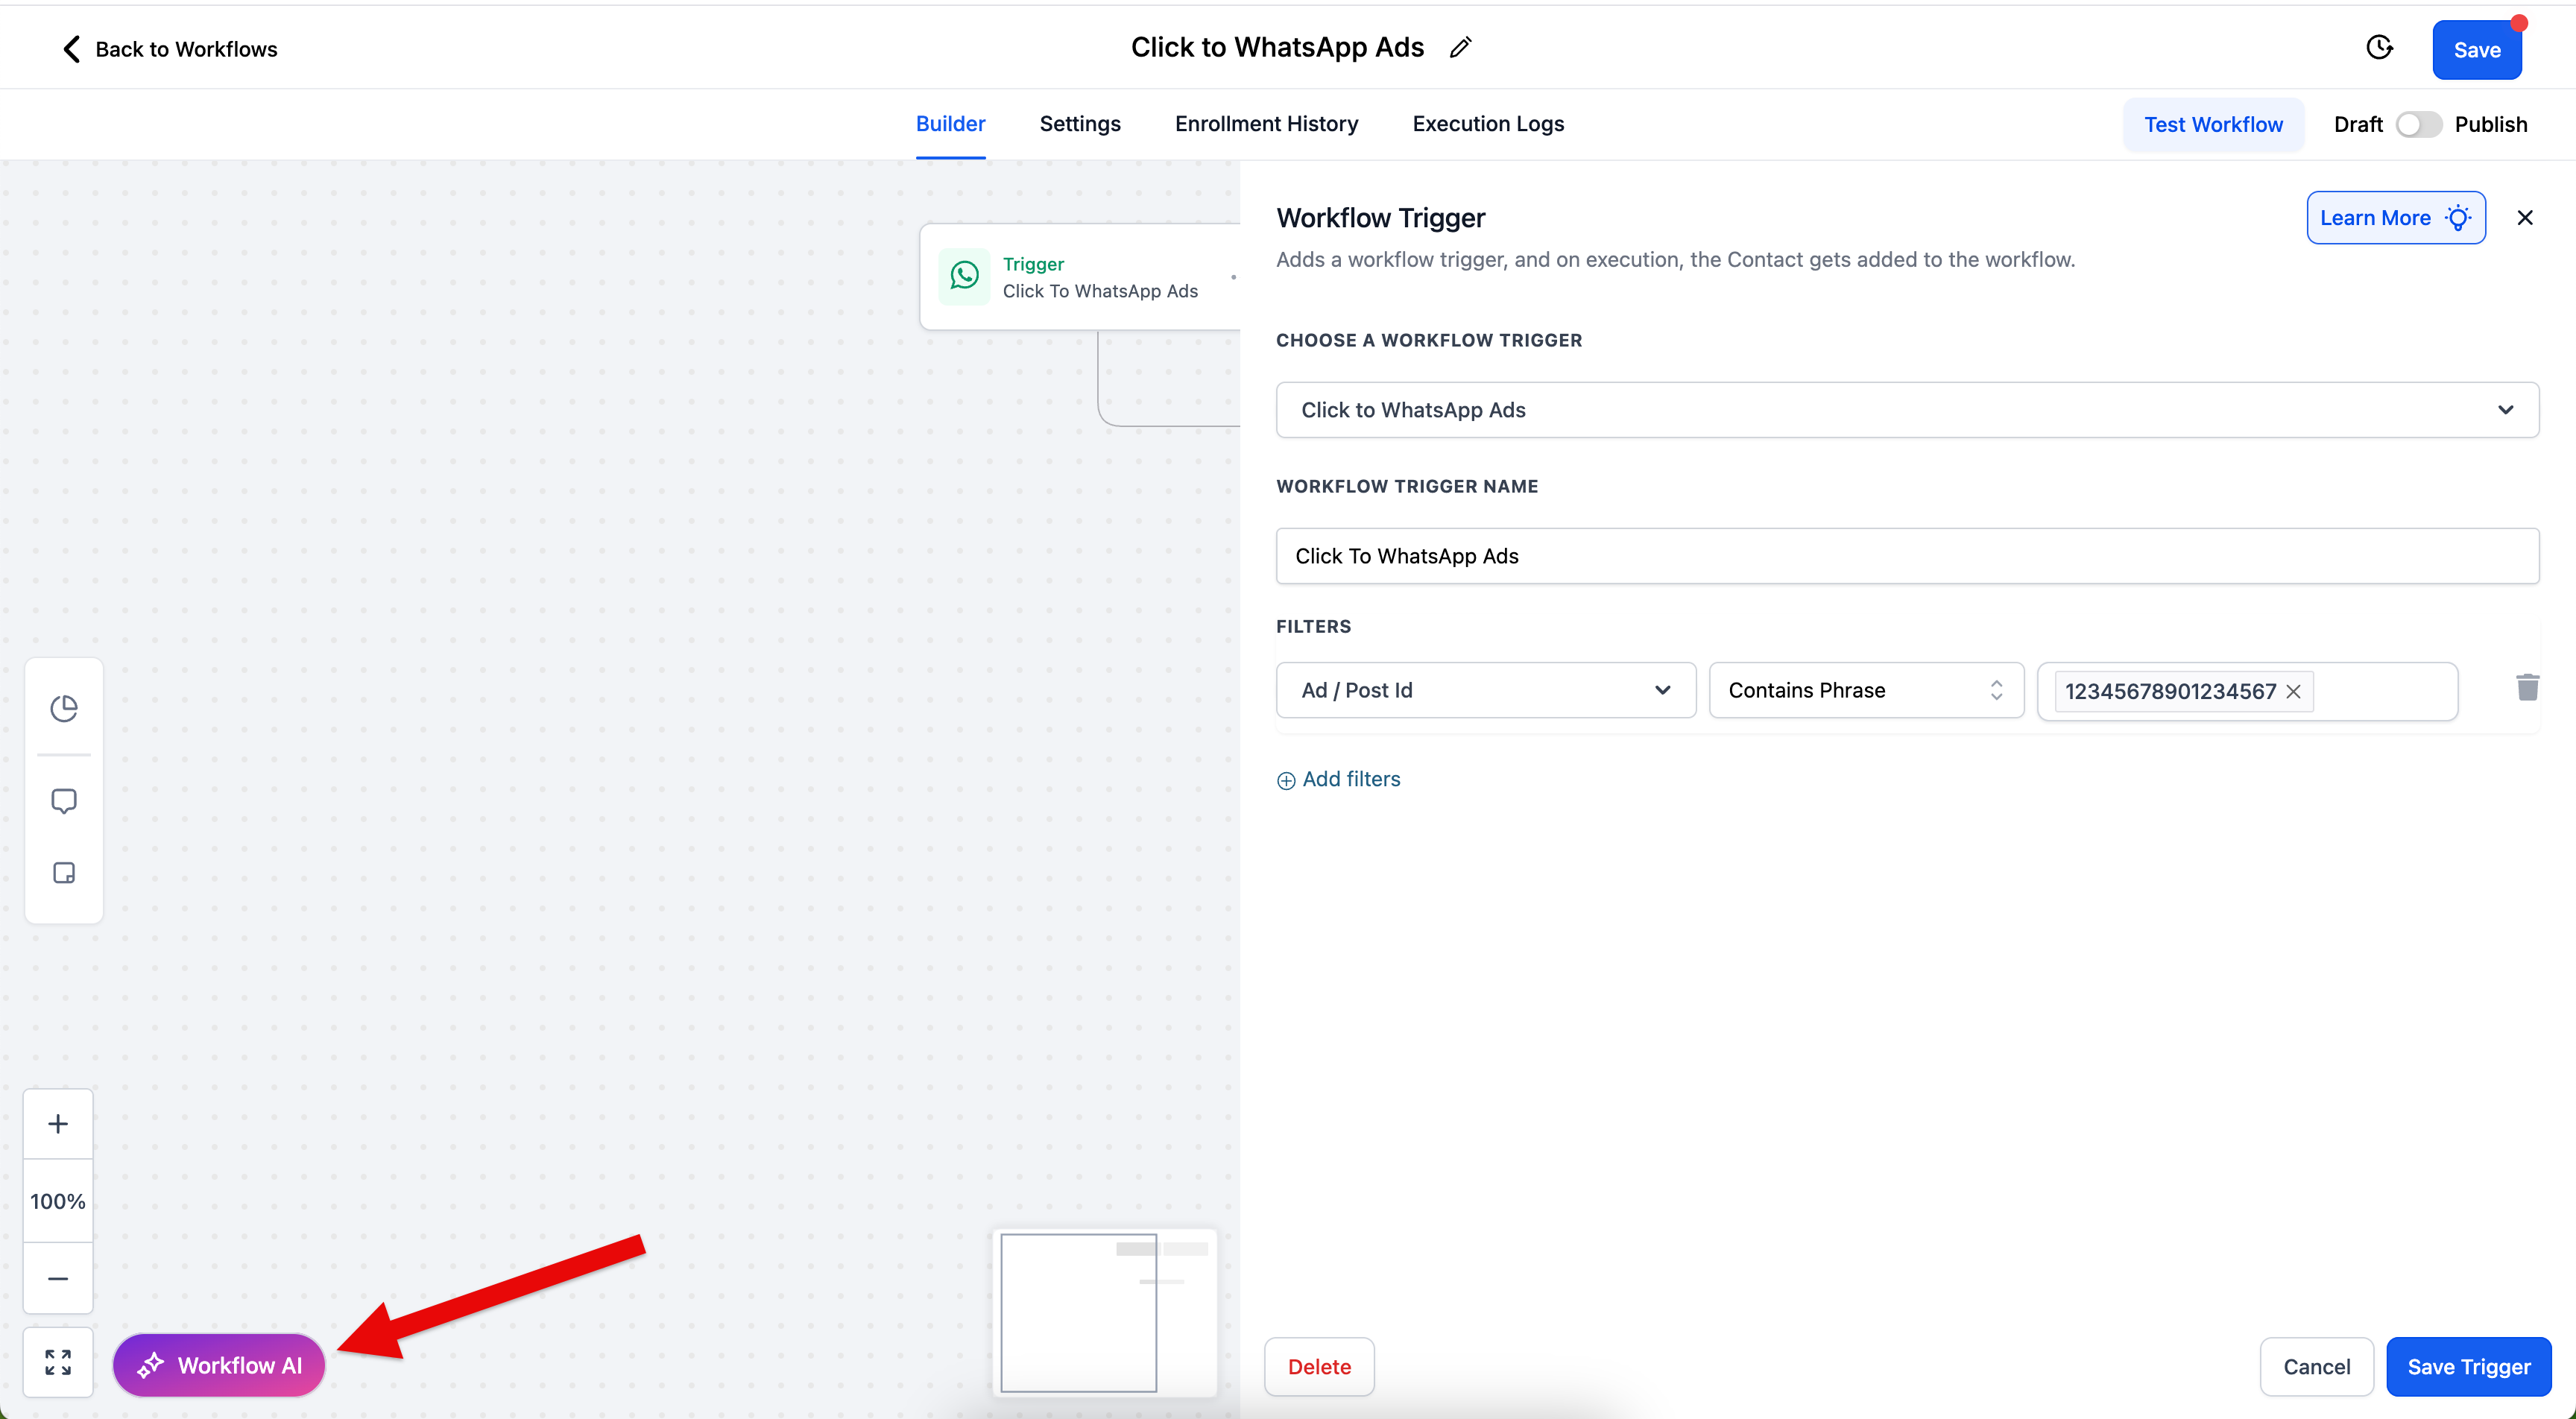
Task: Switch to the Settings tab
Action: (1080, 124)
